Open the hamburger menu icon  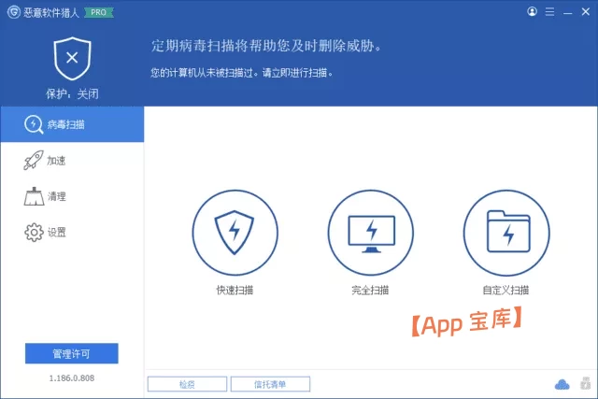(549, 12)
